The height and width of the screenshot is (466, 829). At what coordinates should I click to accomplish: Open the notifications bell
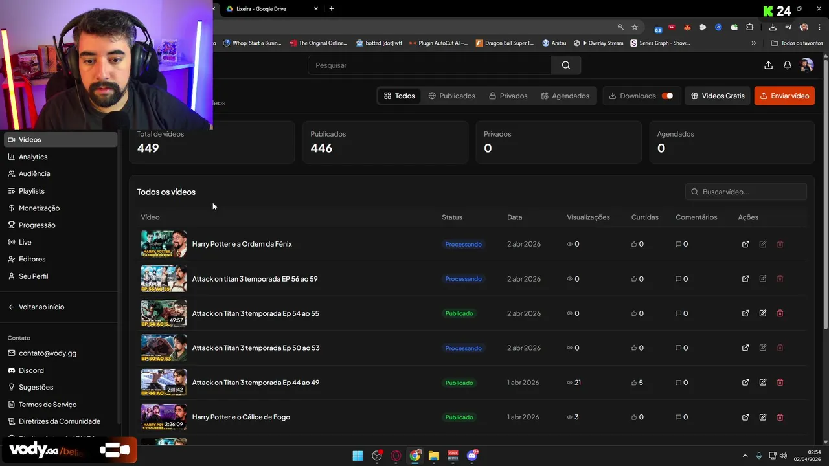pos(788,65)
